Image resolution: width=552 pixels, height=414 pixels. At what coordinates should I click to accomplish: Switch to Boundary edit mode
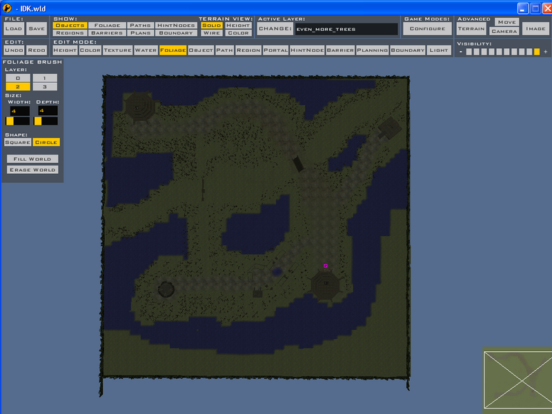tap(408, 50)
